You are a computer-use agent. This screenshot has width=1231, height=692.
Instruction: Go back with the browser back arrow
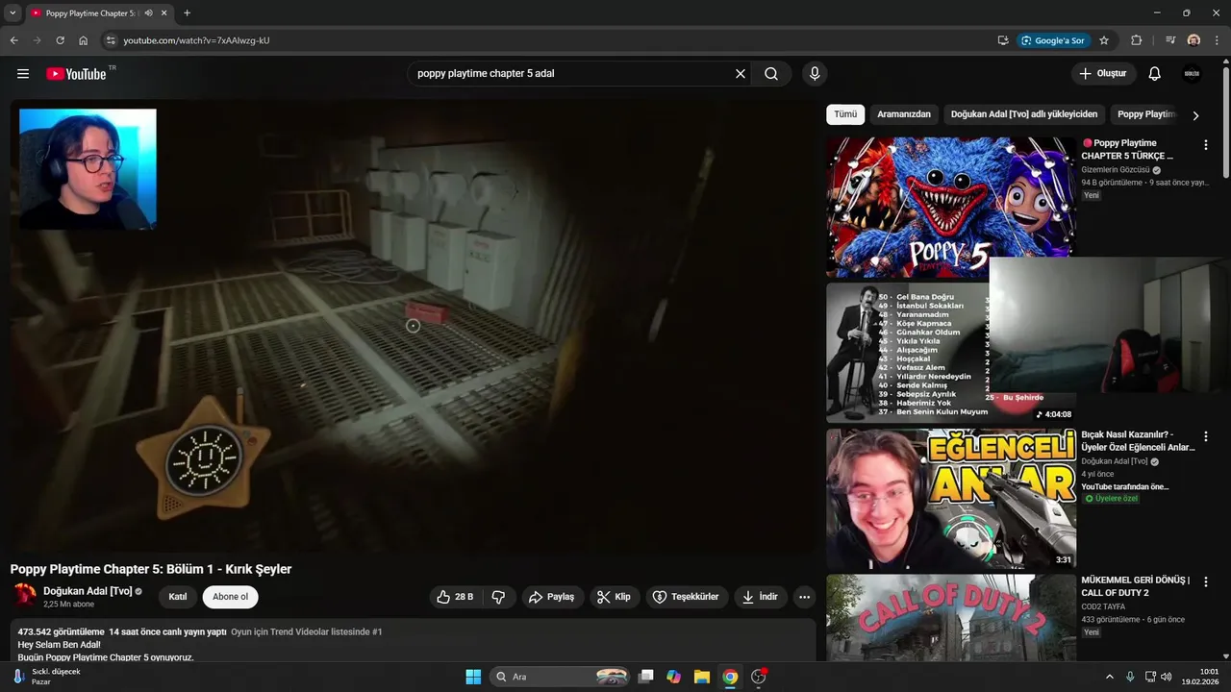13,40
